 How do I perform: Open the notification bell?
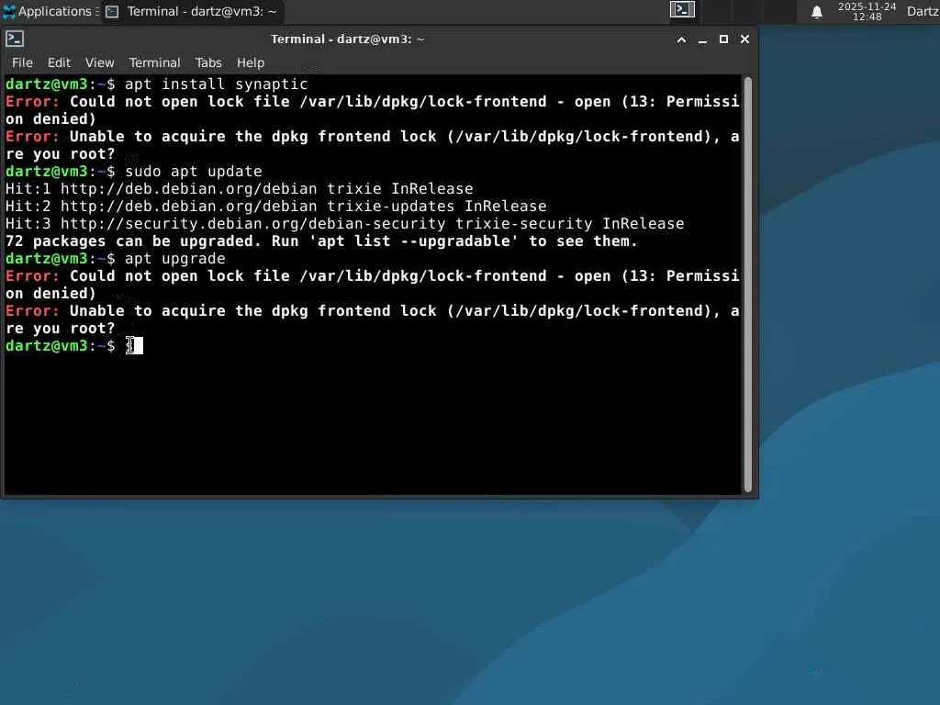pyautogui.click(x=816, y=12)
